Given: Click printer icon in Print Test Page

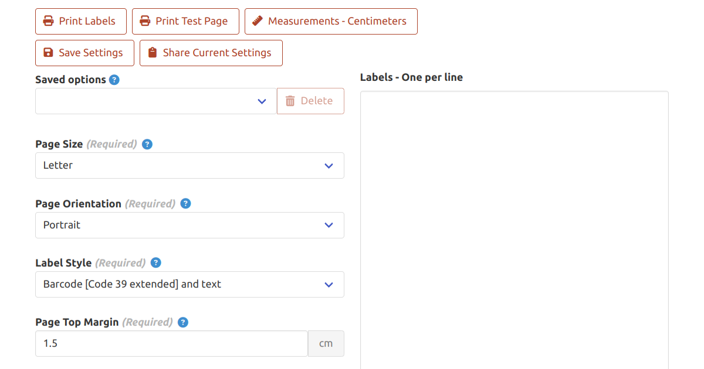Looking at the screenshot, I should 145,21.
